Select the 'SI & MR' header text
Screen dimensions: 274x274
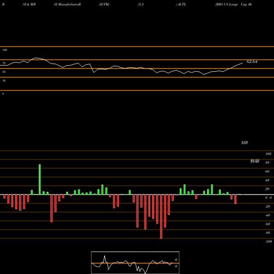(29, 4)
